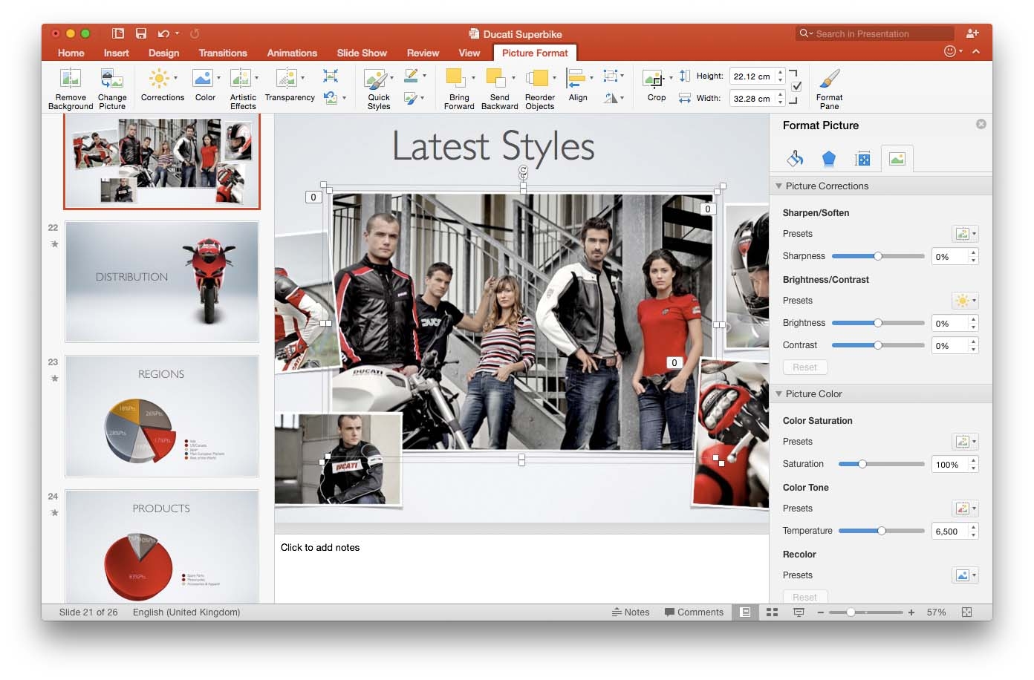The image size is (1034, 680).
Task: Start slide show from status bar
Action: (799, 612)
